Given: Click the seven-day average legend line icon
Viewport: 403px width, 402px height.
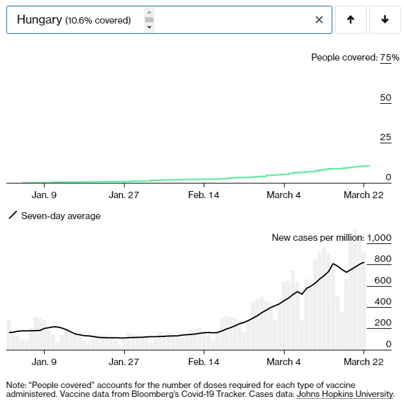Looking at the screenshot, I should point(12,216).
